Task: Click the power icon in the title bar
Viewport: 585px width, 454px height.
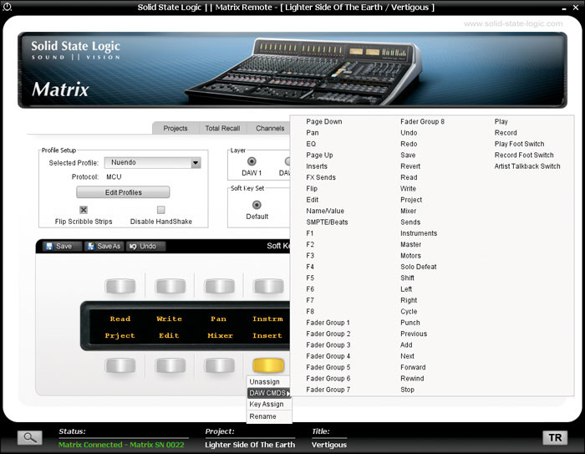Action: (8, 8)
